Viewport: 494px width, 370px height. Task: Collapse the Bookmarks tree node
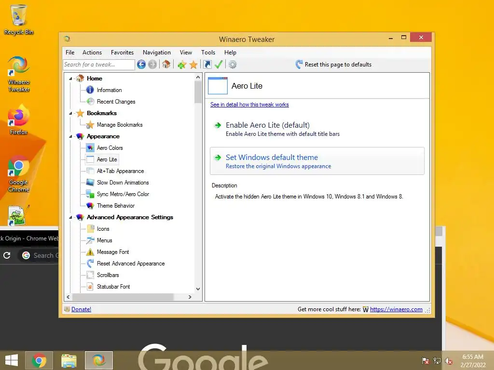[70, 113]
